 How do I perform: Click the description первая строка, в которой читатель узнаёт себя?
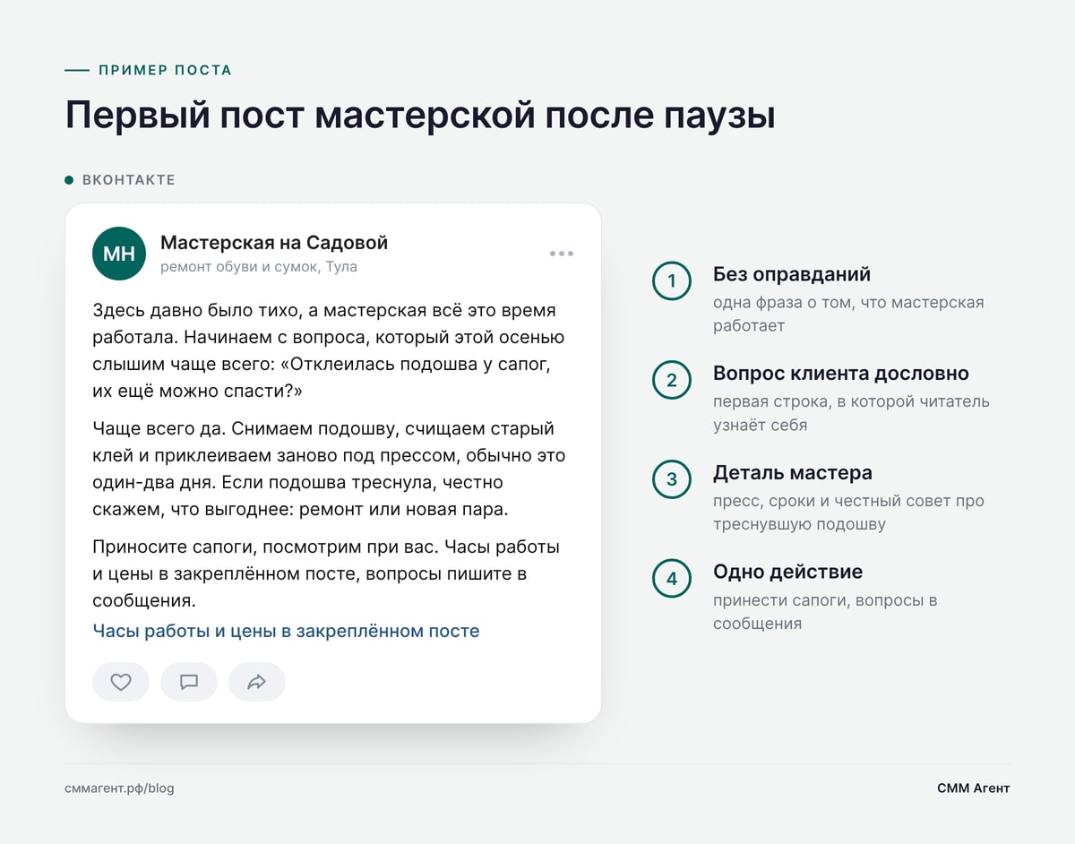pyautogui.click(x=851, y=413)
